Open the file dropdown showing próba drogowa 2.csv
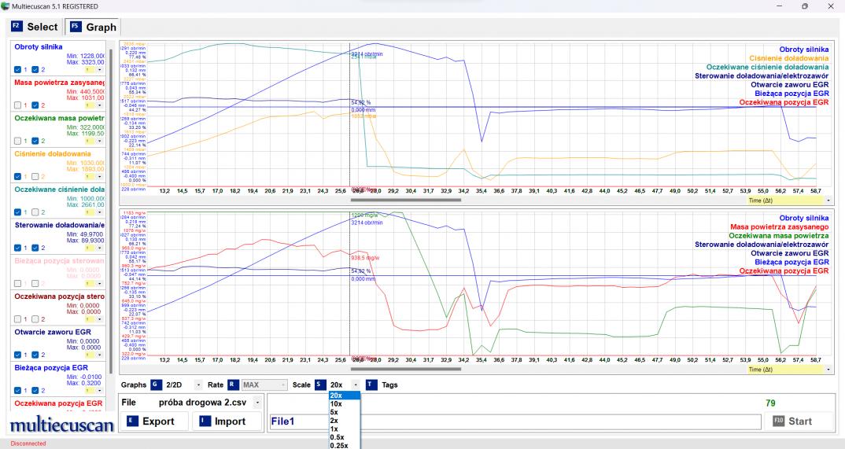845x449 pixels. [x=258, y=403]
